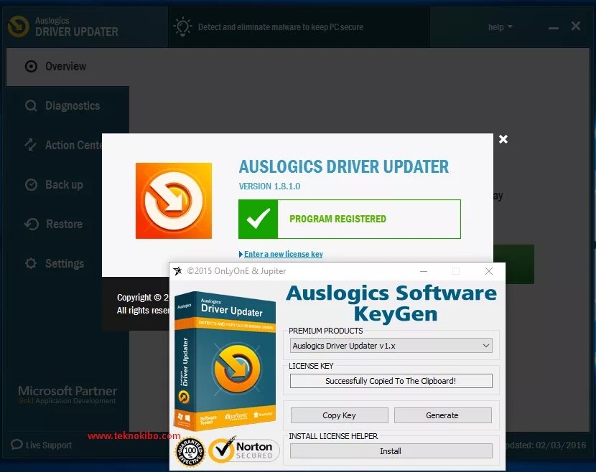Image resolution: width=596 pixels, height=472 pixels.
Task: Click the Settings gear icon
Action: point(31,263)
